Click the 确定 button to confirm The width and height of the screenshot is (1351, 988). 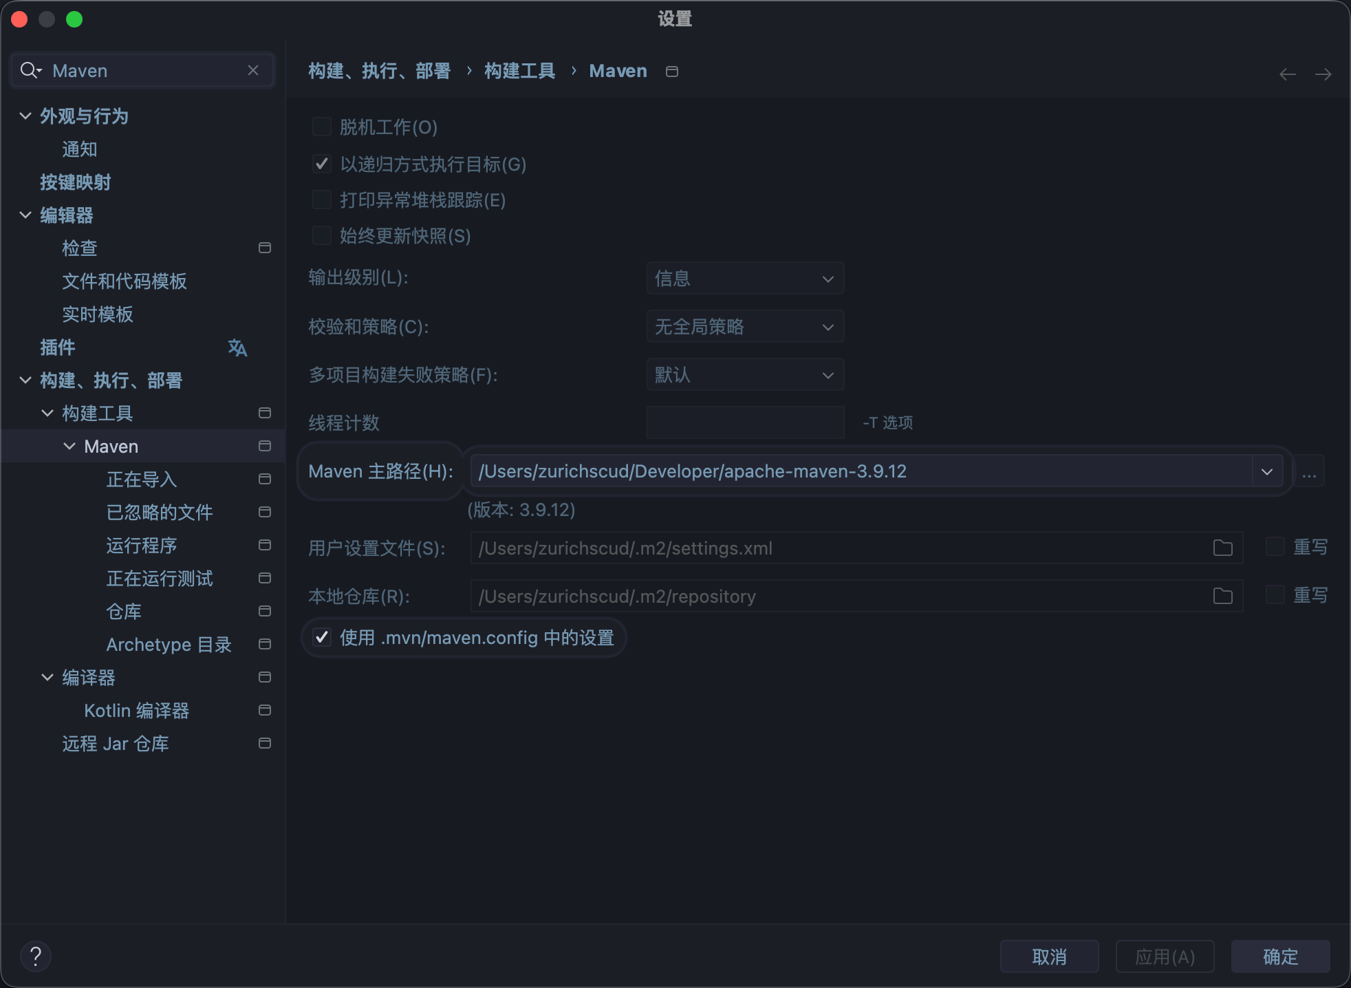point(1279,956)
